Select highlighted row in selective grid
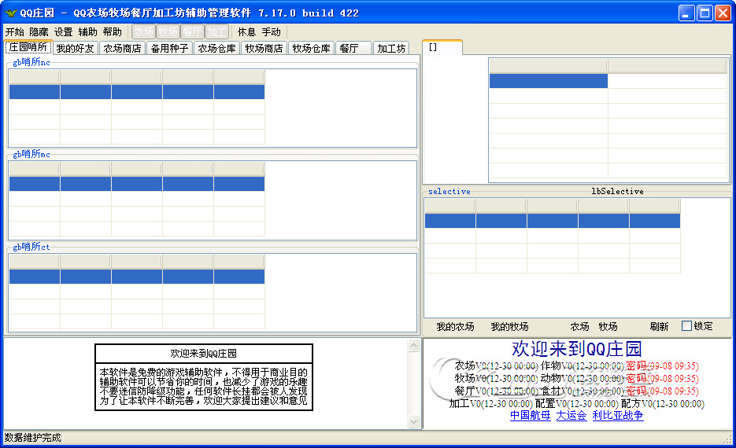Image resolution: width=736 pixels, height=448 pixels. point(553,221)
